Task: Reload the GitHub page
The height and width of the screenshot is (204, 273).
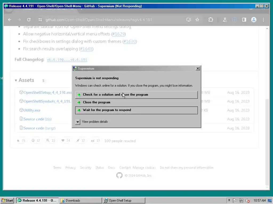Action: [x=29, y=20]
